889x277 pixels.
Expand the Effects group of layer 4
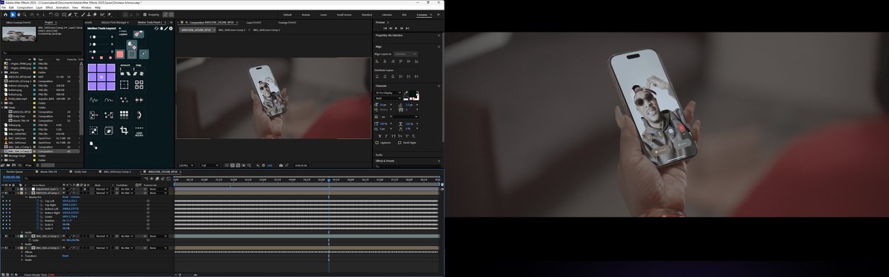(x=22, y=253)
